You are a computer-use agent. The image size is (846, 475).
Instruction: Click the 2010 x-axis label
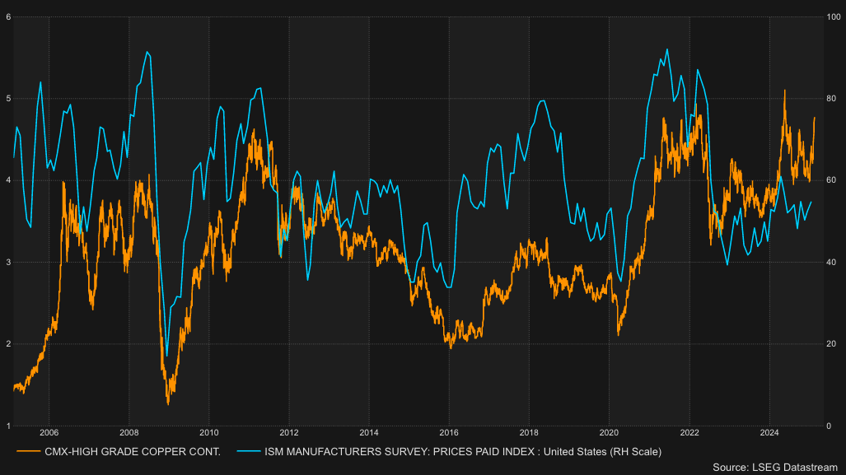tap(208, 432)
